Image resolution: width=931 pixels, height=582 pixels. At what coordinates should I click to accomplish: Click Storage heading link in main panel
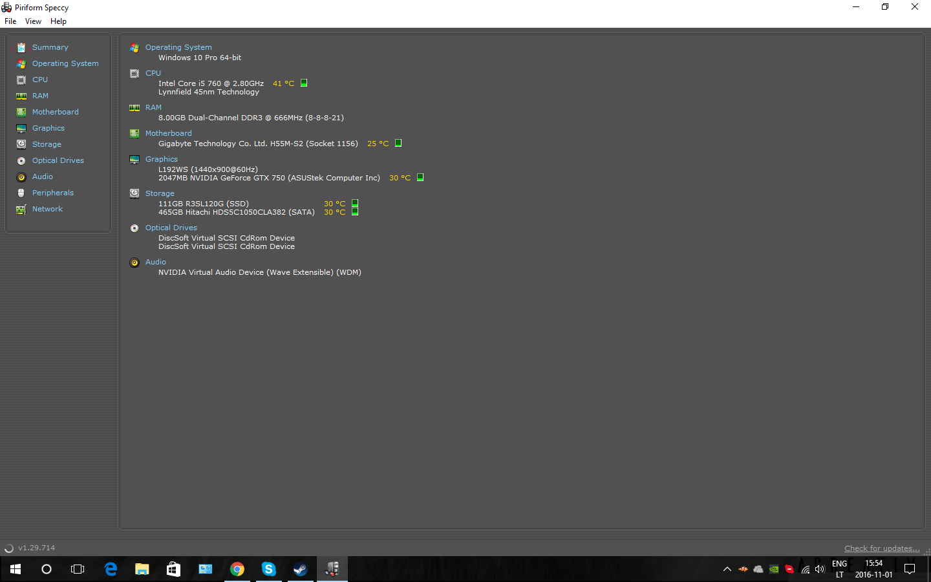[x=160, y=193]
